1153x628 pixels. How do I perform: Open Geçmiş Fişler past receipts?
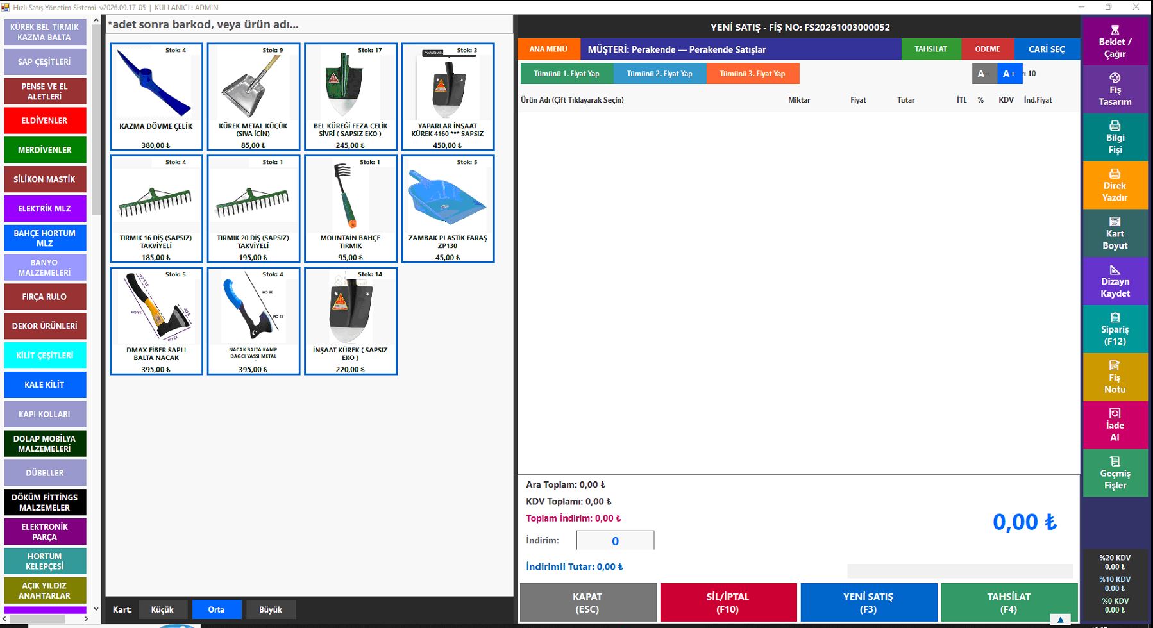click(1115, 473)
